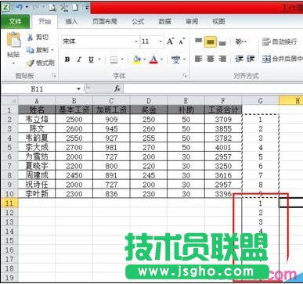Open the font color dropdown arrow
The image size is (303, 284).
click(161, 59)
